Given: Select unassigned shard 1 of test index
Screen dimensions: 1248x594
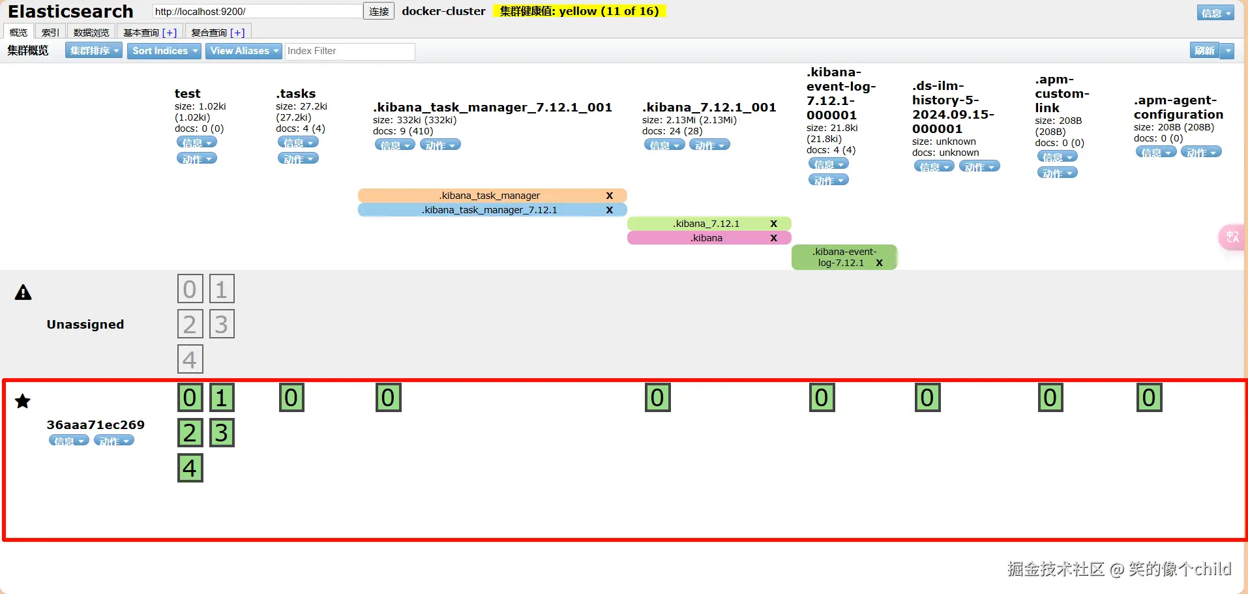Looking at the screenshot, I should [x=222, y=289].
